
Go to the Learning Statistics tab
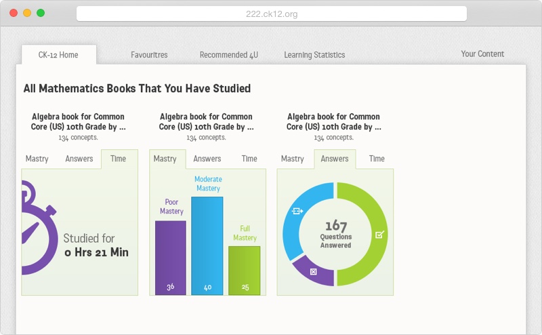point(314,55)
